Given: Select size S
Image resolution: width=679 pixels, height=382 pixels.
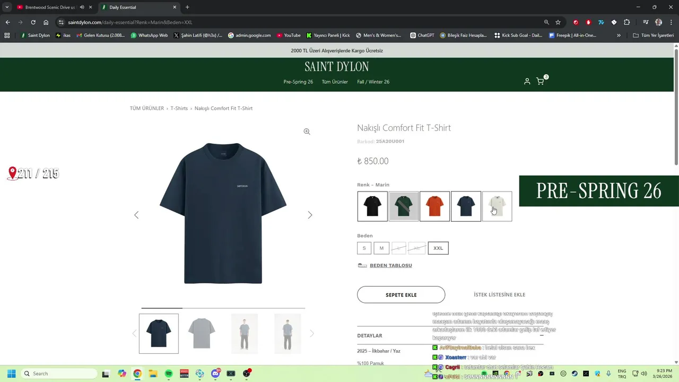Looking at the screenshot, I should click(x=364, y=248).
